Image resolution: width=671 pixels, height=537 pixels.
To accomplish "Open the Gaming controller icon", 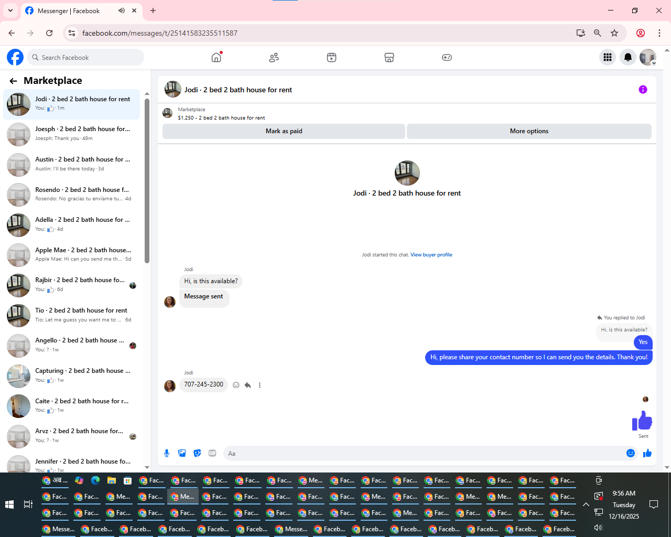I will click(447, 57).
